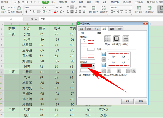Click the 取消 button
This screenshot has width=163, height=118.
(141, 101)
